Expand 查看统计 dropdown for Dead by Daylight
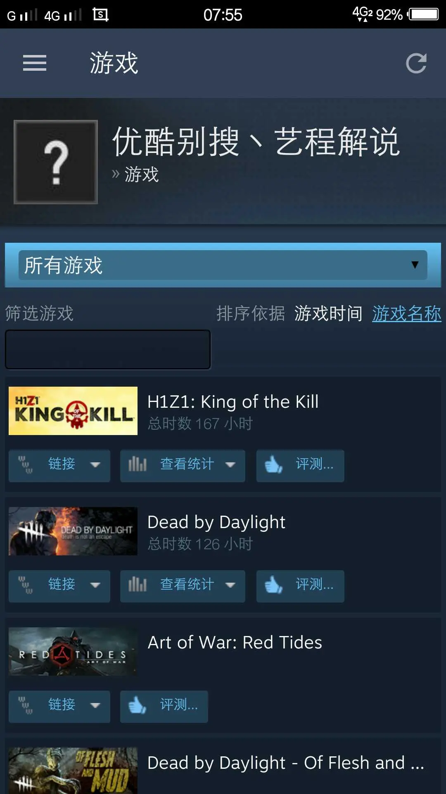 point(230,585)
